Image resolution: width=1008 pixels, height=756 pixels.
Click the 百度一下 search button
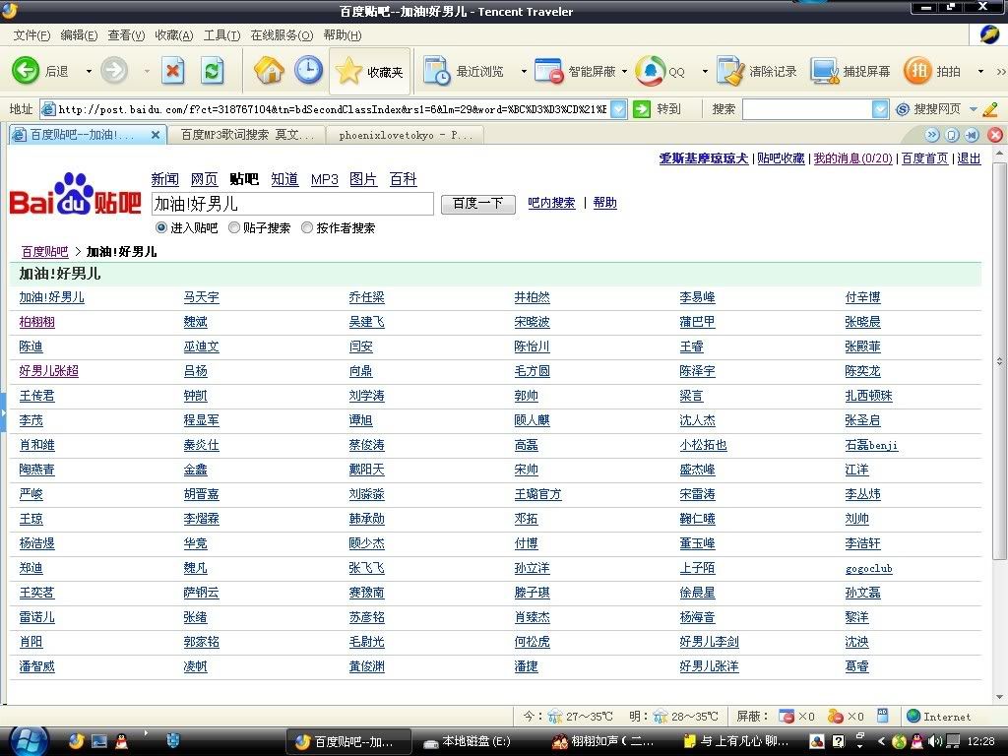click(x=477, y=204)
